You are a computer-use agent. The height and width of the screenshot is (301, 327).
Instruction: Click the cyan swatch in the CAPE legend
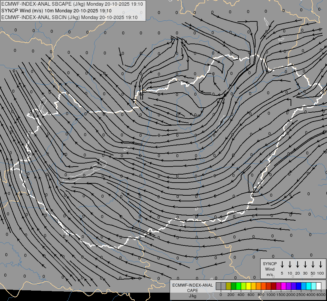[309, 286]
